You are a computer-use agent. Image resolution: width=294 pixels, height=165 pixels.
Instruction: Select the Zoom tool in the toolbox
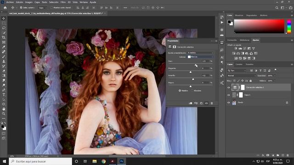[4, 114]
